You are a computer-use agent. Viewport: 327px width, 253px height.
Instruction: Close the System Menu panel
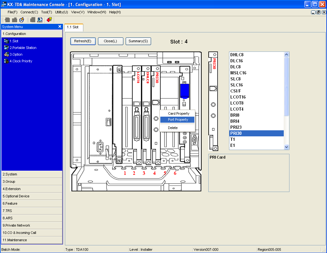tap(60, 26)
